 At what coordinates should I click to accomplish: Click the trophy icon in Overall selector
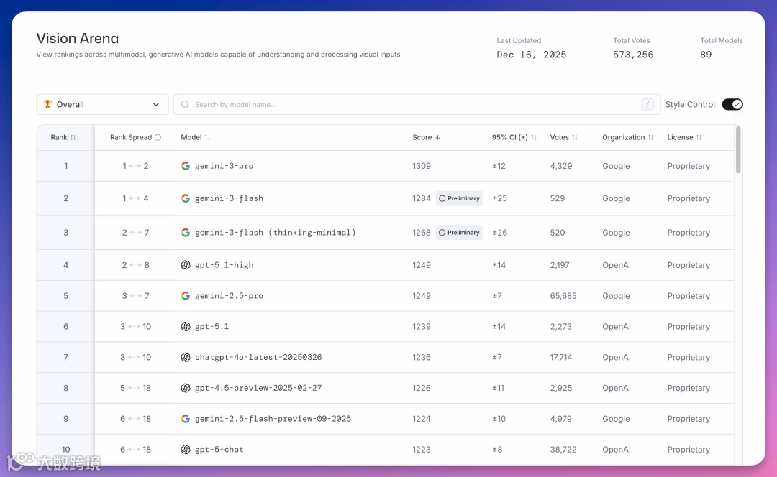tap(47, 104)
